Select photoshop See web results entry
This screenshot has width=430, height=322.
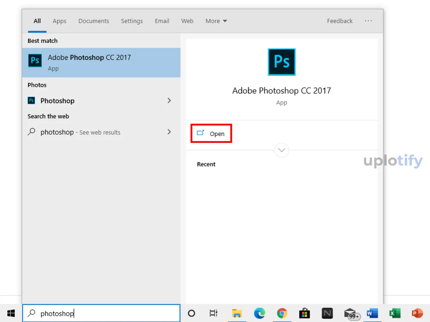pos(101,132)
